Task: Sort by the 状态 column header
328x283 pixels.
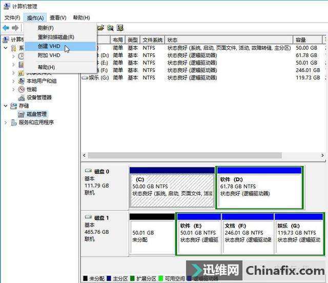Action: click(x=229, y=40)
